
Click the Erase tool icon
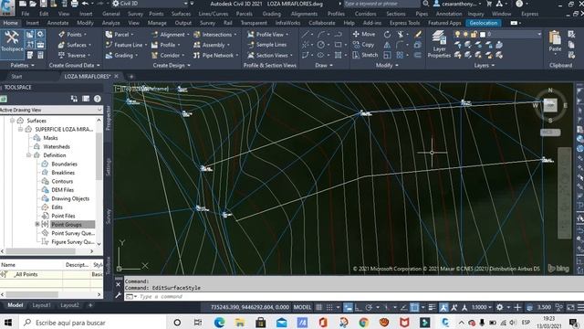(418, 35)
